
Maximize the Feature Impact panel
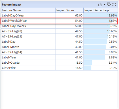[x=114, y=4]
